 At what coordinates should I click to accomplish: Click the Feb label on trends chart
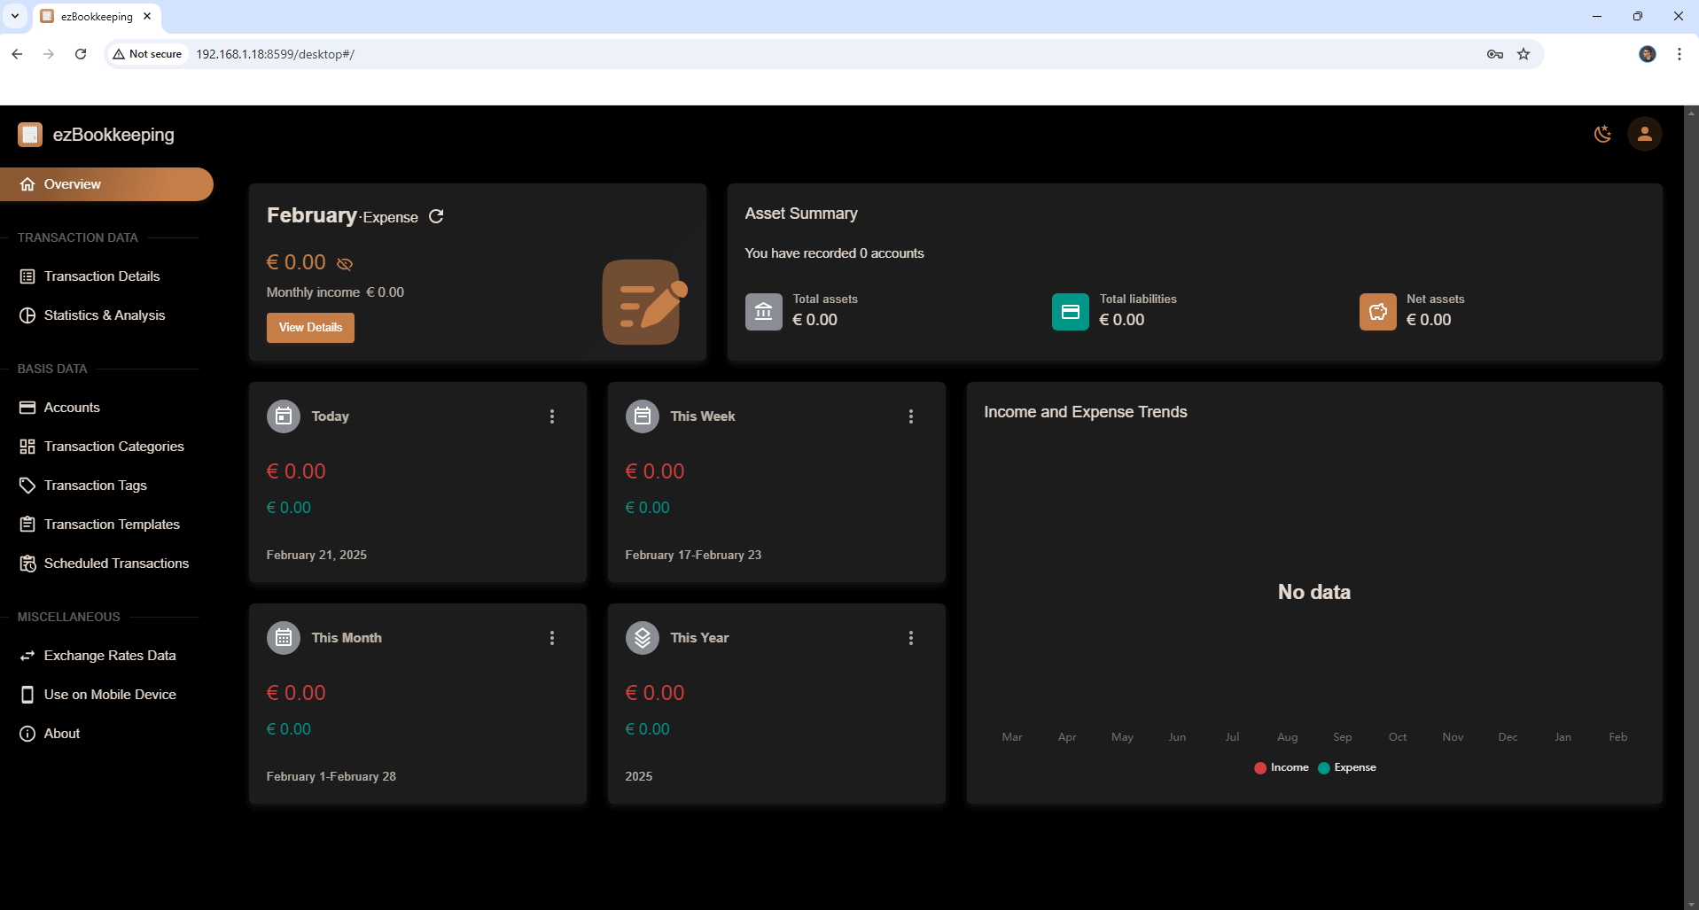click(x=1618, y=737)
